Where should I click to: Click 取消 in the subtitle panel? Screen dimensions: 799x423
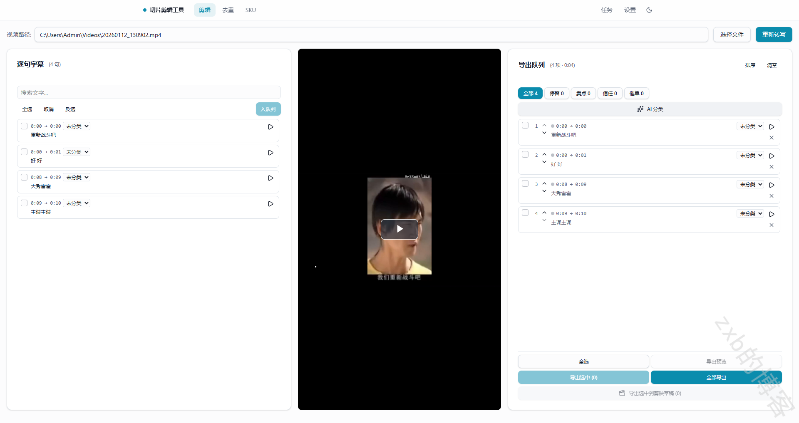tap(49, 109)
